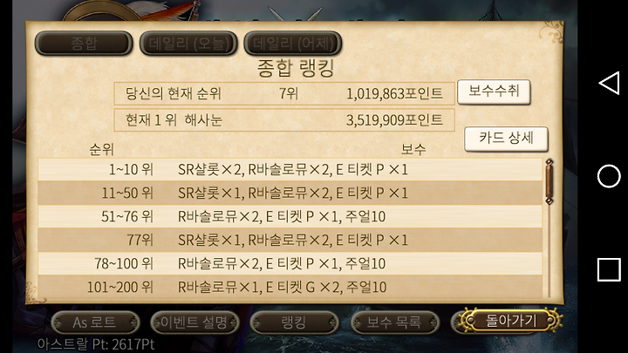628x353 pixels.
Task: Select the 77위 reward row
Action: tap(290, 240)
